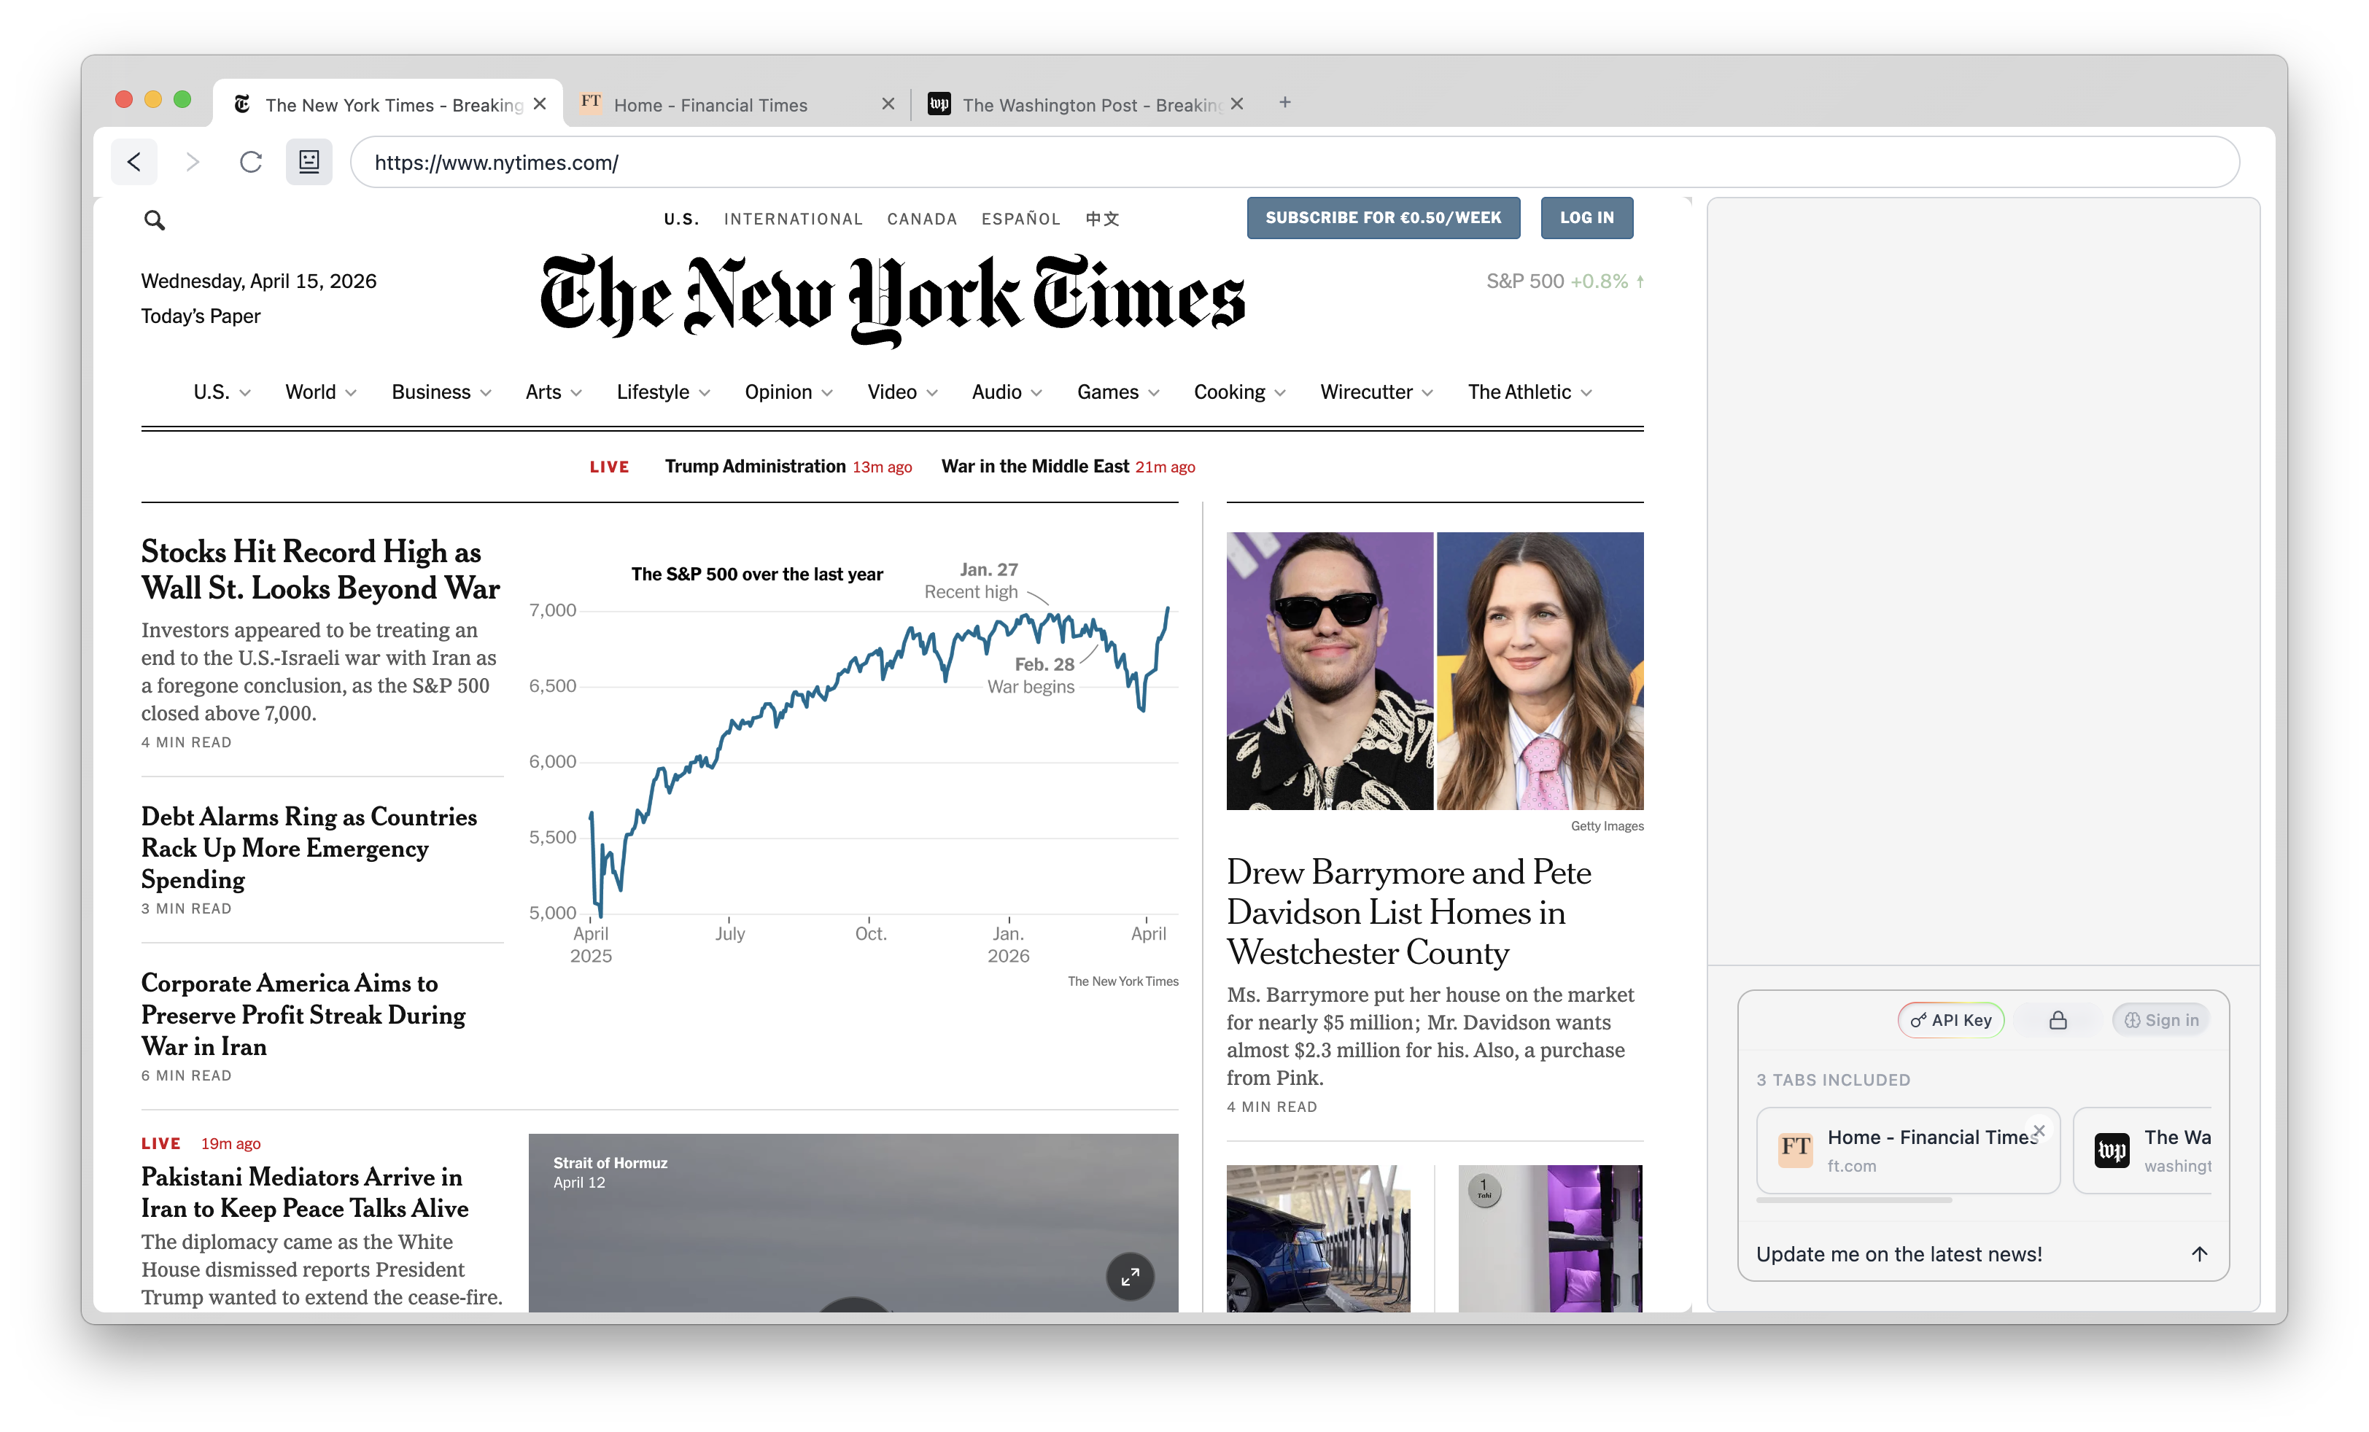Open reader mode beside the address bar
The width and height of the screenshot is (2369, 1432).
(x=309, y=161)
